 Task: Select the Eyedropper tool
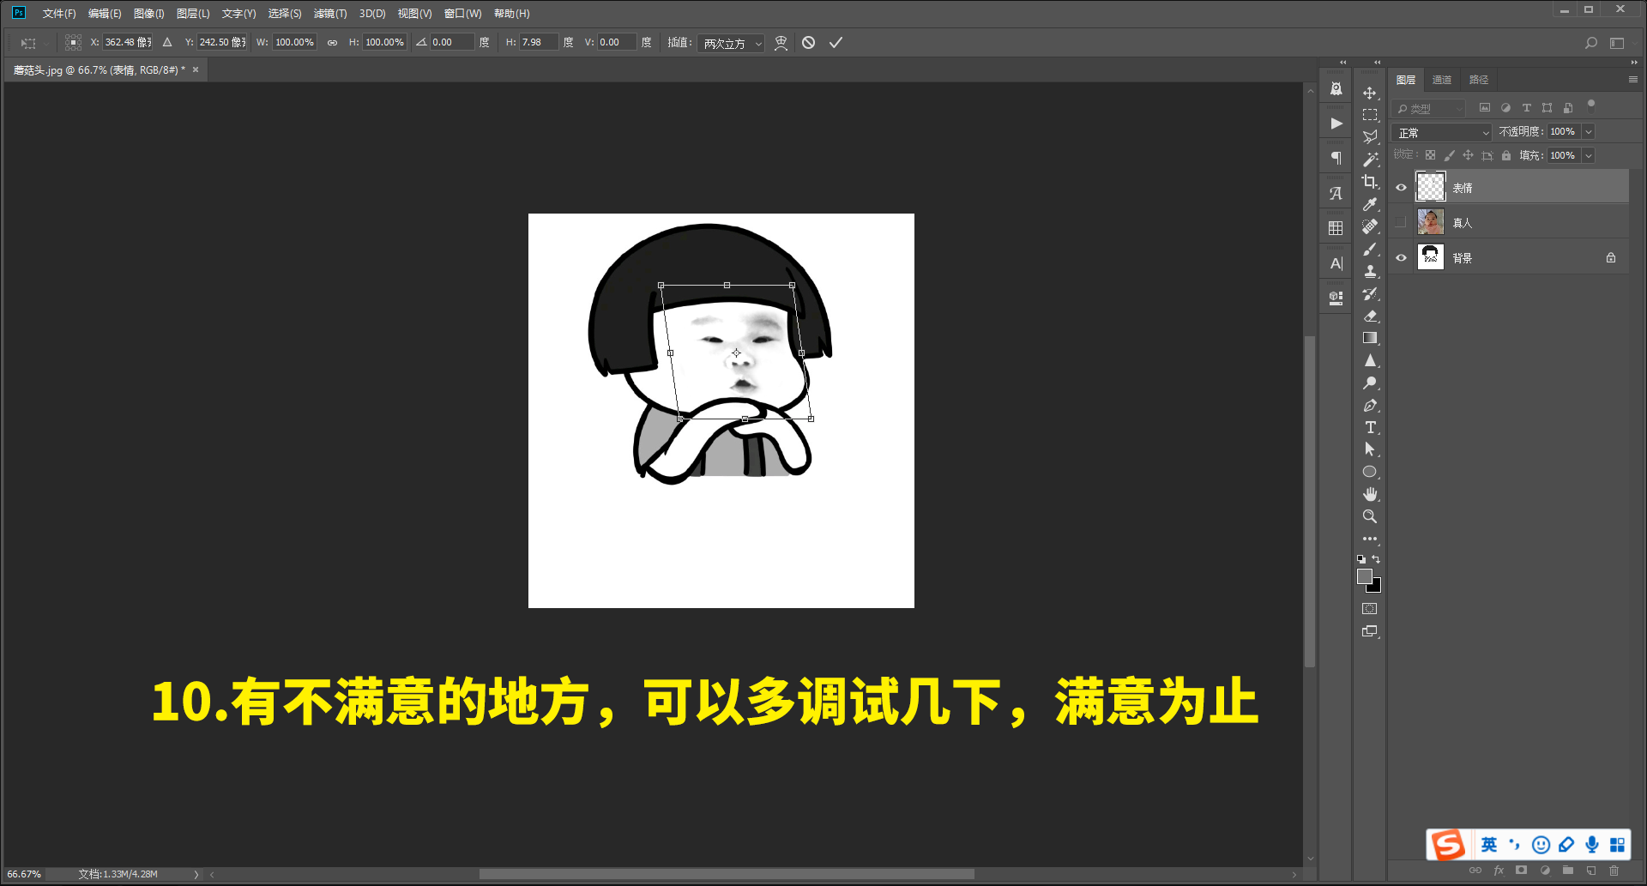[1370, 204]
